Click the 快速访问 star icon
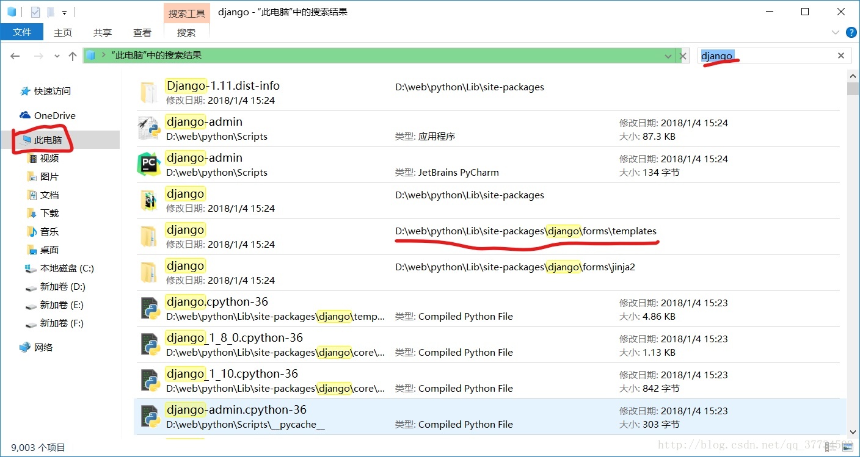 (25, 92)
